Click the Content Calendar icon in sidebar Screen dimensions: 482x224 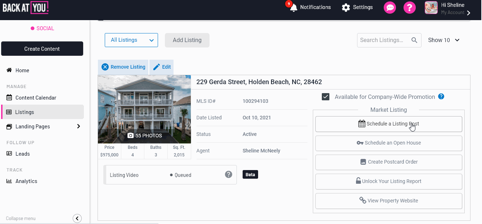point(9,97)
